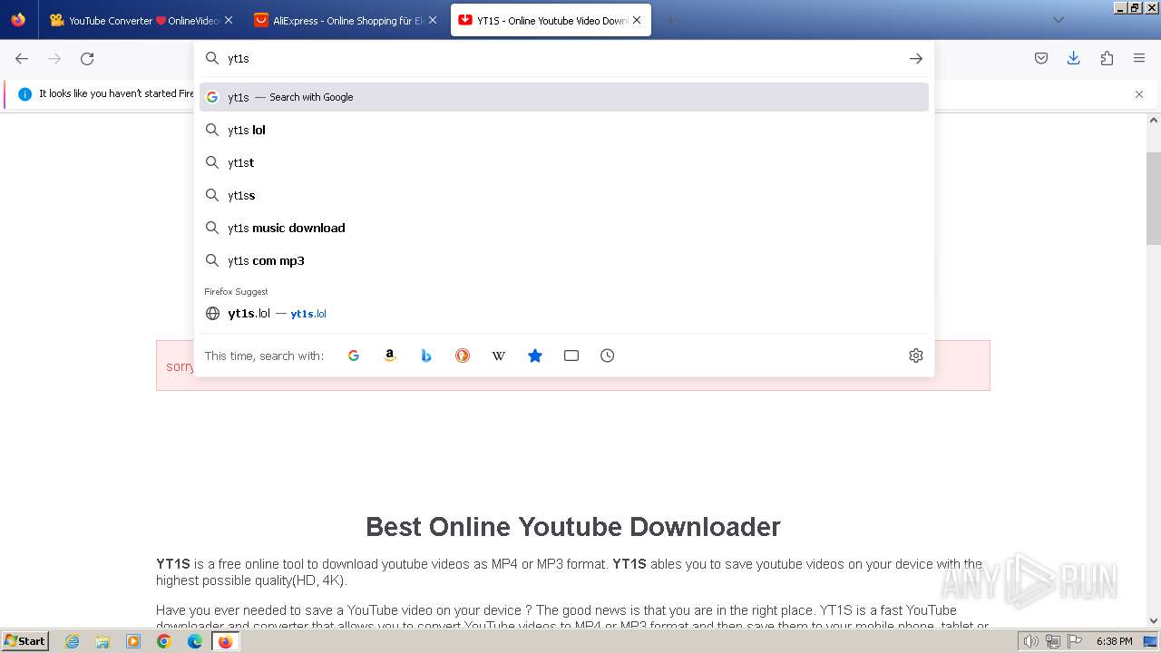Click the scrollbar down arrow

point(1154,621)
